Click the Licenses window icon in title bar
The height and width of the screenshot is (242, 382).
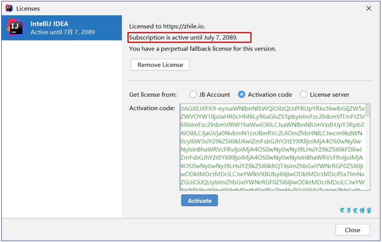pos(6,8)
